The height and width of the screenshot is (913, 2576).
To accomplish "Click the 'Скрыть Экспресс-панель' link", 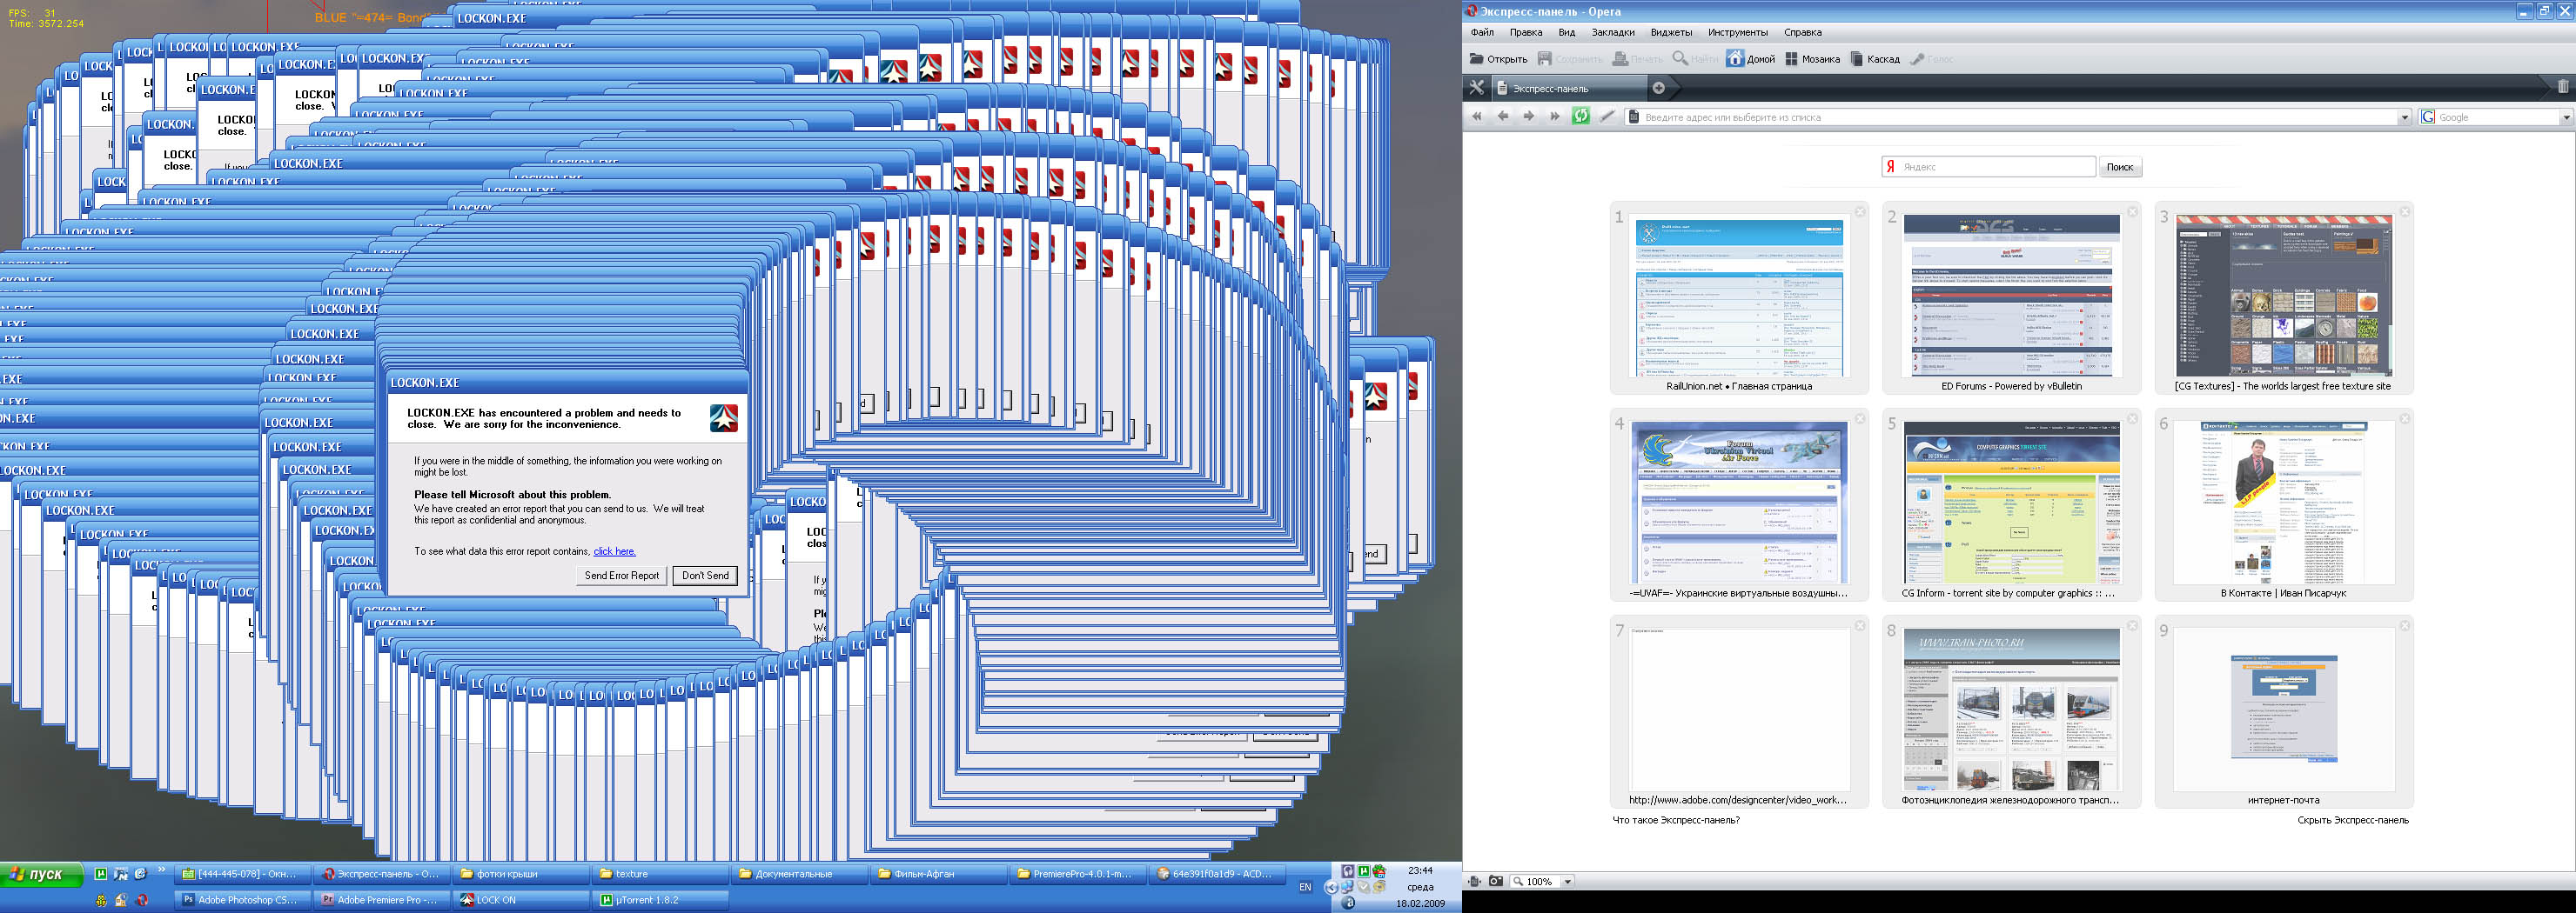I will (2353, 820).
